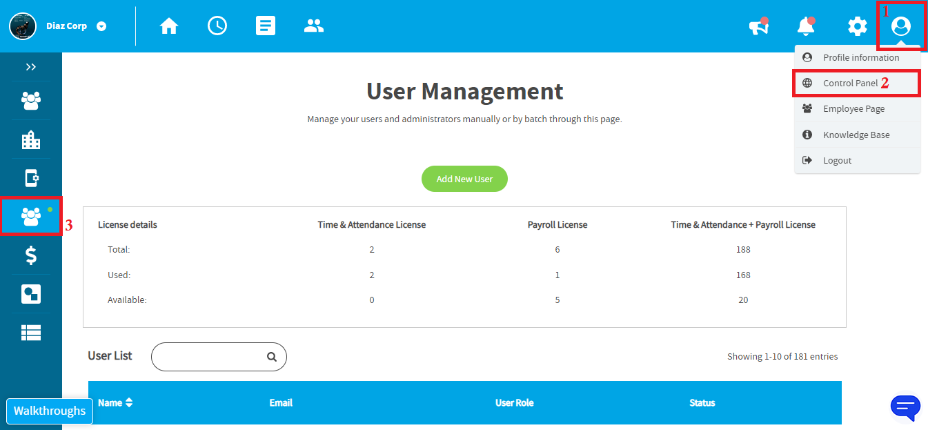This screenshot has width=928, height=430.
Task: Click the Email column header
Action: [x=281, y=403]
